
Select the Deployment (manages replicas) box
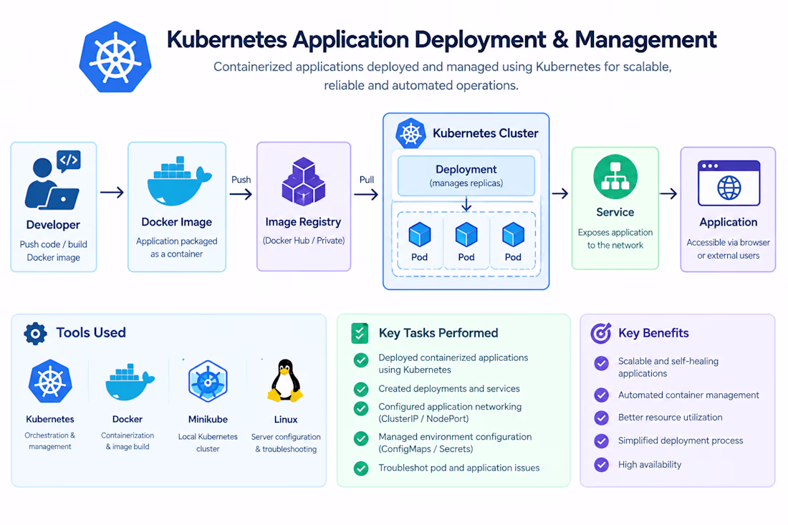(x=466, y=176)
